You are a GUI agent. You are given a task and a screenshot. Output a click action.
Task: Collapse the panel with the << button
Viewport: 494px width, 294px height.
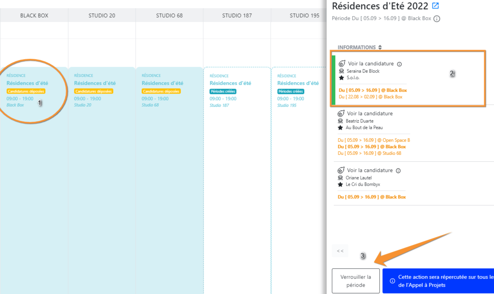click(340, 251)
